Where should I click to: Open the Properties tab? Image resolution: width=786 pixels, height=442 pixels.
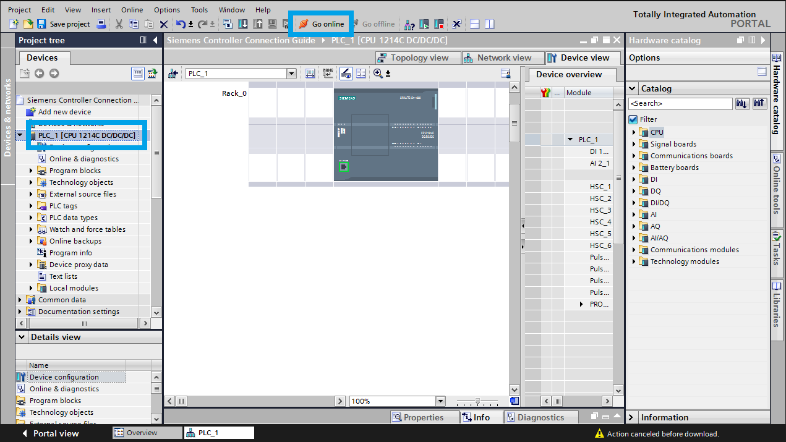(424, 417)
